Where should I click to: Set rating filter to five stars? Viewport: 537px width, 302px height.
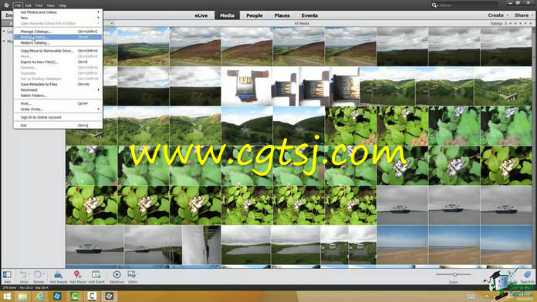531,23
